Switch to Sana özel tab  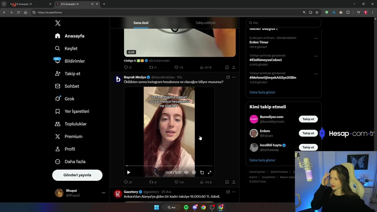141,23
